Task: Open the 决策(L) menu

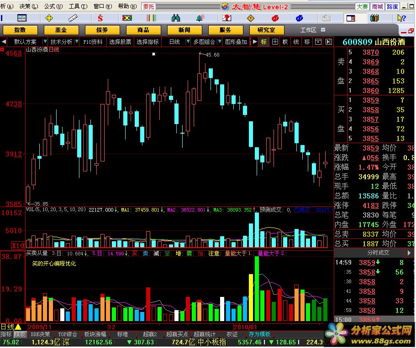Action: 29,6
